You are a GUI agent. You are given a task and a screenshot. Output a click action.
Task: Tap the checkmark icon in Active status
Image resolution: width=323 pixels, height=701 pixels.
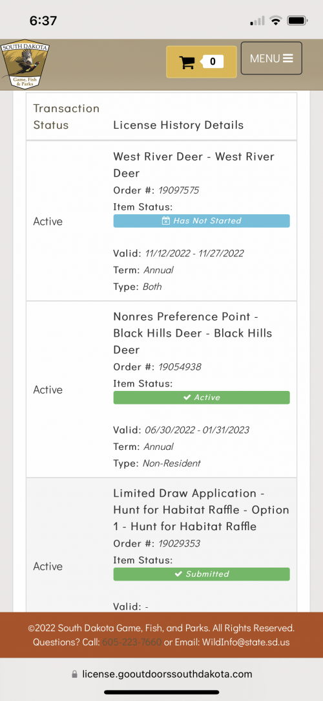187,397
